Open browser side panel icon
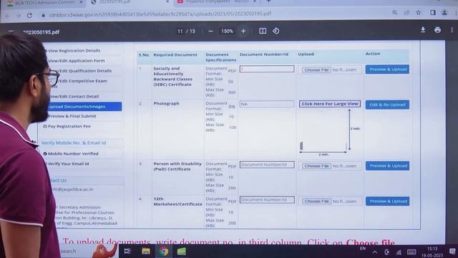 pyautogui.click(x=432, y=12)
